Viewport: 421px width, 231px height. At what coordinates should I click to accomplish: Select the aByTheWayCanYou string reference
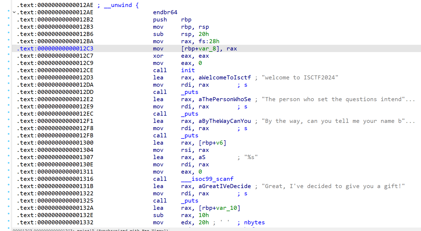[x=225, y=121]
